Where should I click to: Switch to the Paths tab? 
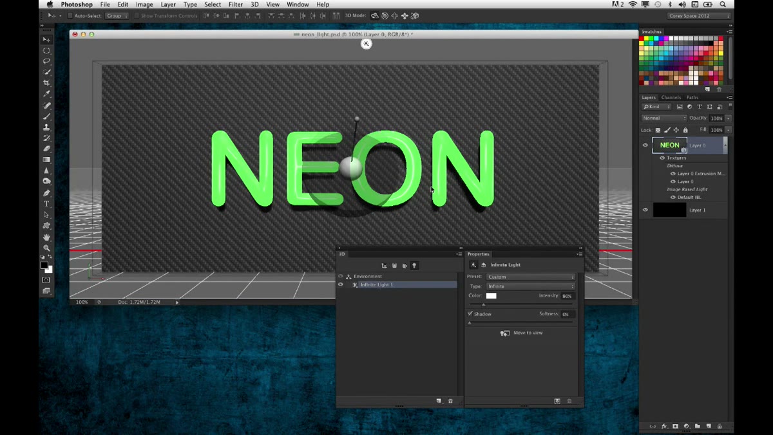[x=692, y=98]
